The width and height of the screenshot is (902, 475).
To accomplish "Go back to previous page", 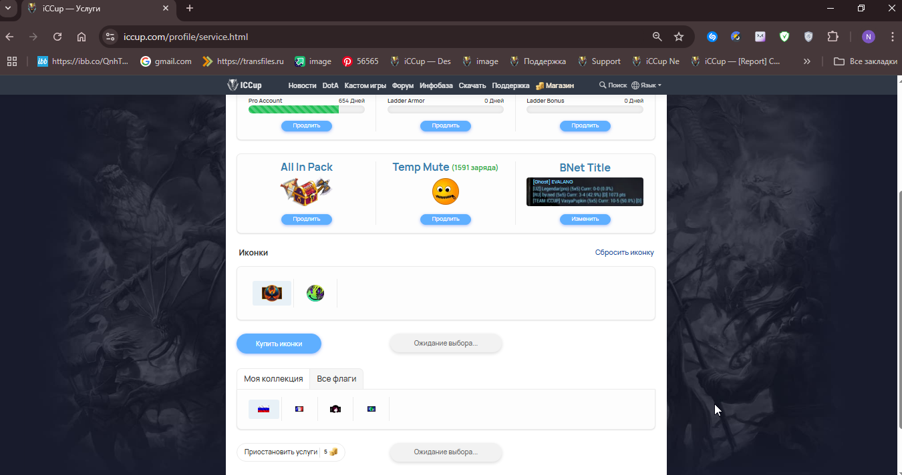I will [x=9, y=37].
